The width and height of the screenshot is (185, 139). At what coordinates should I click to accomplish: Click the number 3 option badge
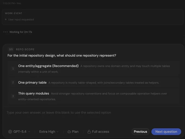pos(13,96)
